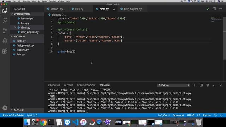Maximize the panel with up chevron
The image size is (226, 127).
pyautogui.click(x=214, y=85)
